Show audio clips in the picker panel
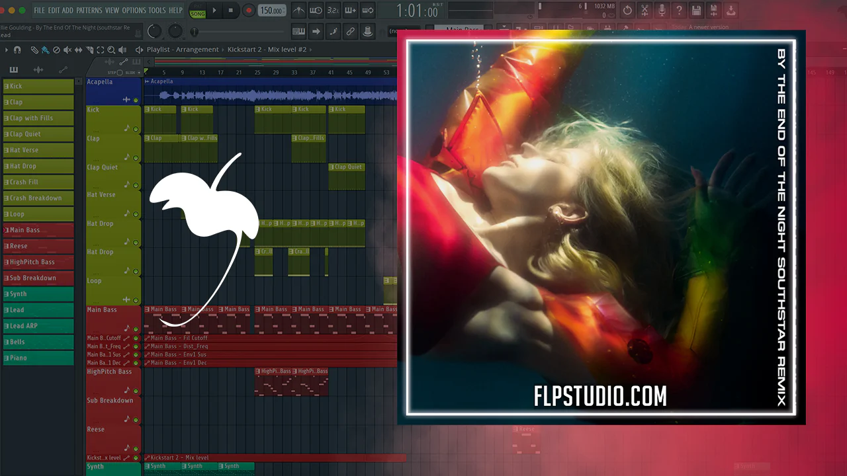Image resolution: width=847 pixels, height=476 pixels. (x=38, y=69)
